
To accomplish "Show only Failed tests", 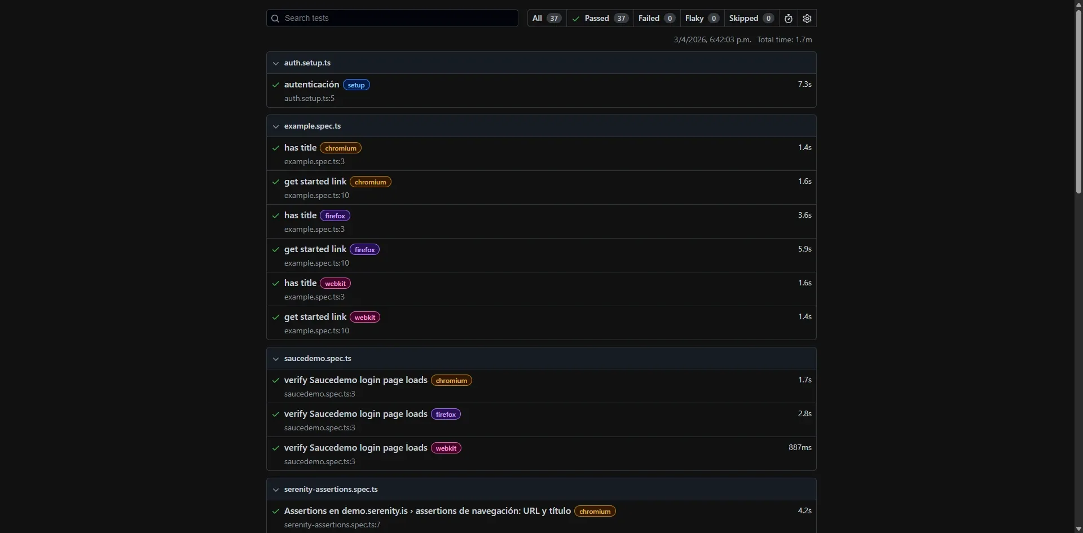I will [656, 19].
